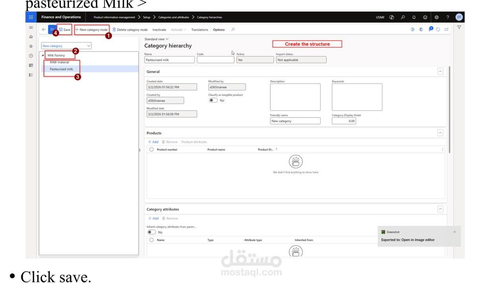
Task: Open the Help question mark
Action: coord(448,17)
